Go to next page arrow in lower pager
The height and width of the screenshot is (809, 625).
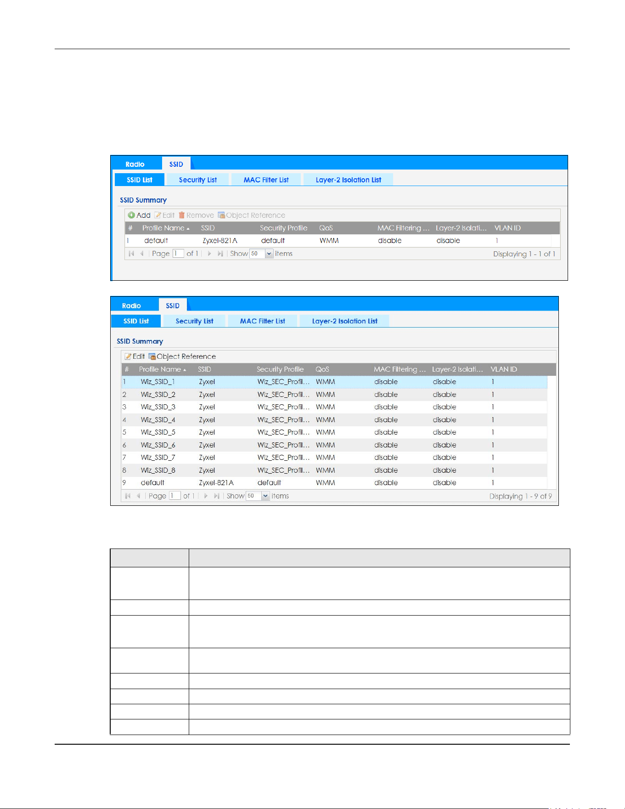point(206,496)
